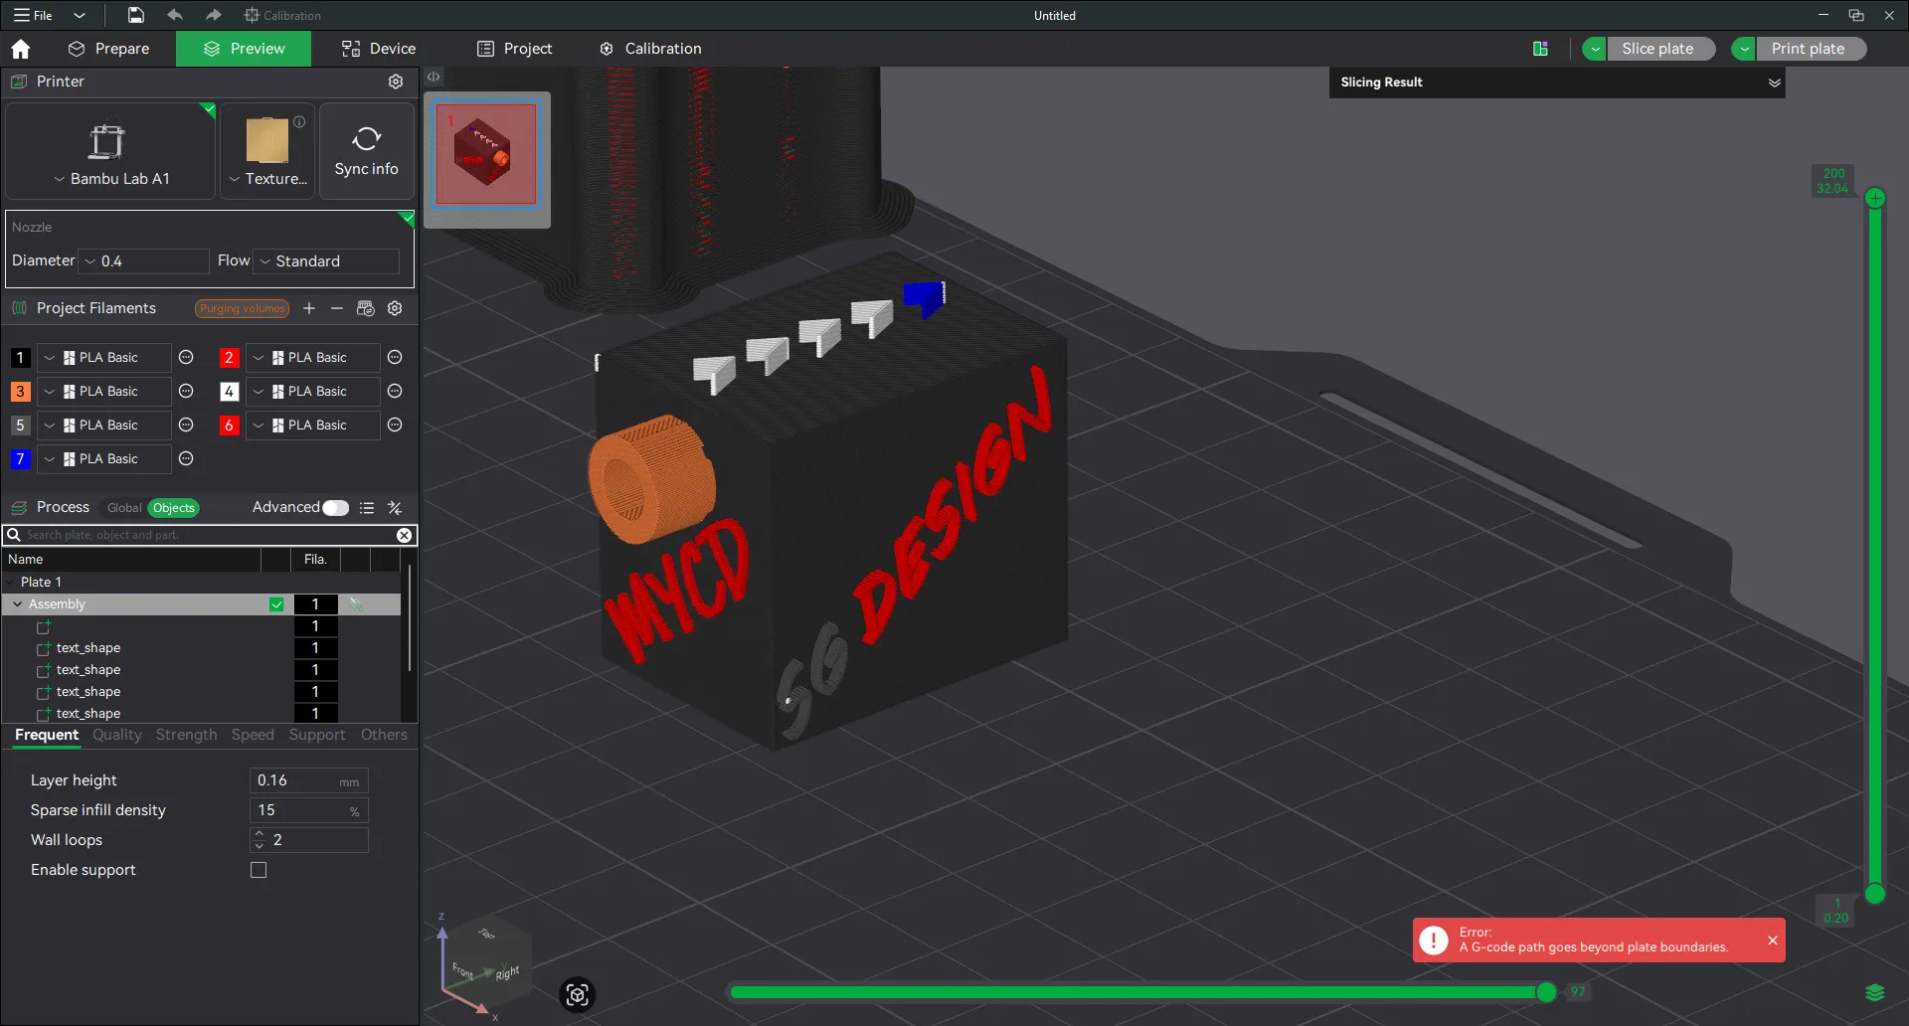Open Print plate dropdown arrow
Viewport: 1909px width, 1026px height.
pos(1744,49)
